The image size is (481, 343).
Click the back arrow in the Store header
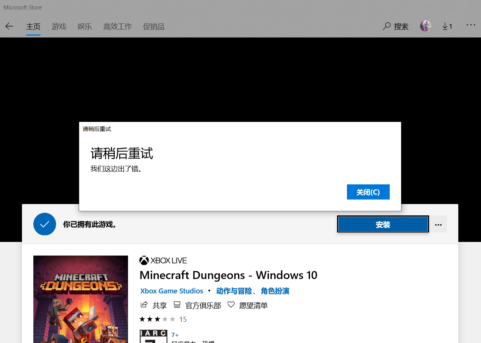(9, 26)
